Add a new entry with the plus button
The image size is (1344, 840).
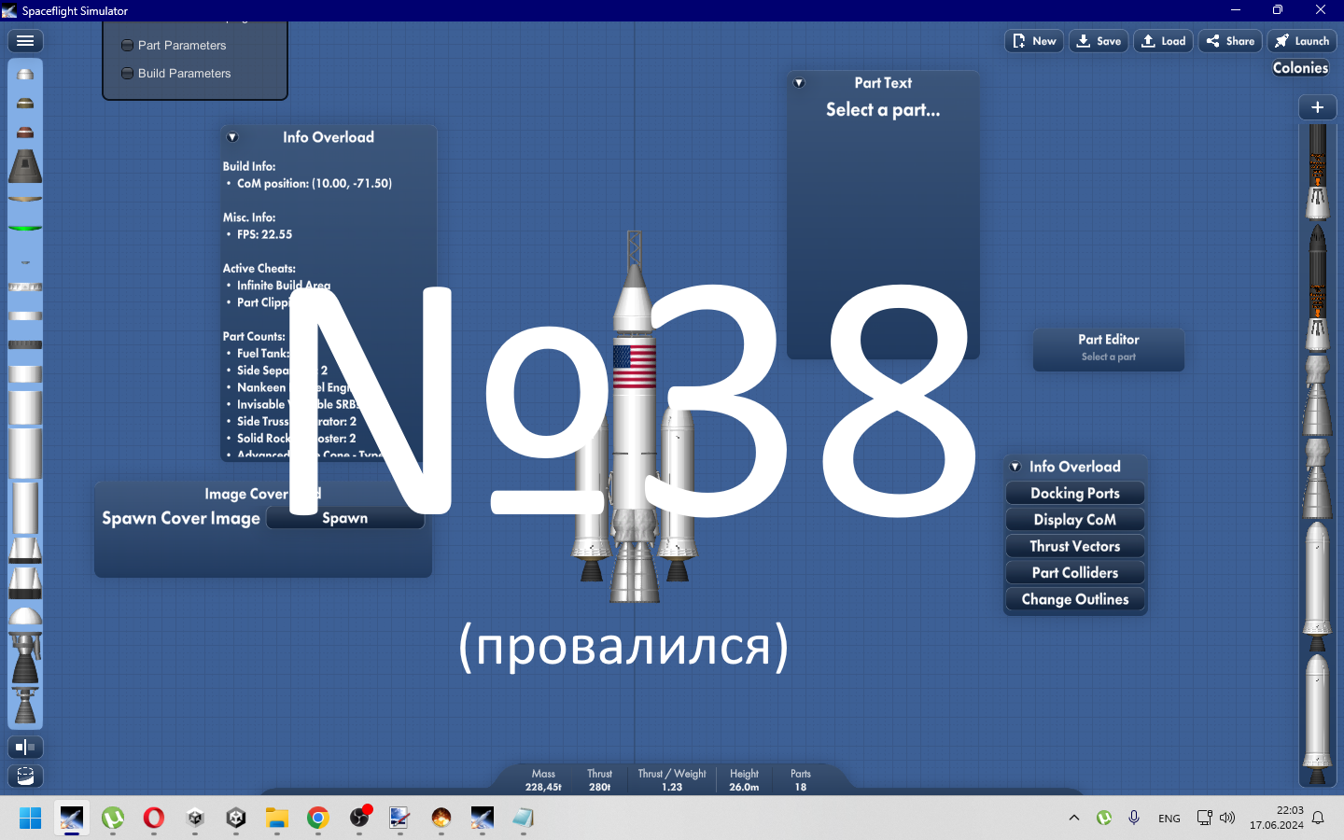coord(1317,107)
